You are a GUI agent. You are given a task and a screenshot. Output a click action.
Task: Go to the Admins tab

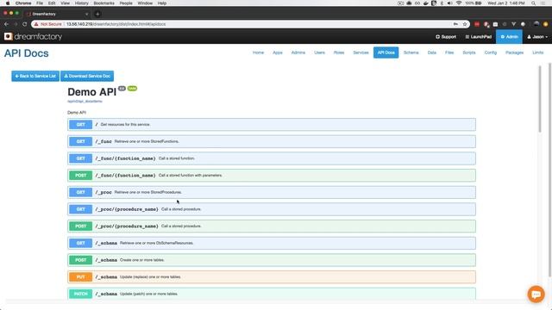point(298,53)
